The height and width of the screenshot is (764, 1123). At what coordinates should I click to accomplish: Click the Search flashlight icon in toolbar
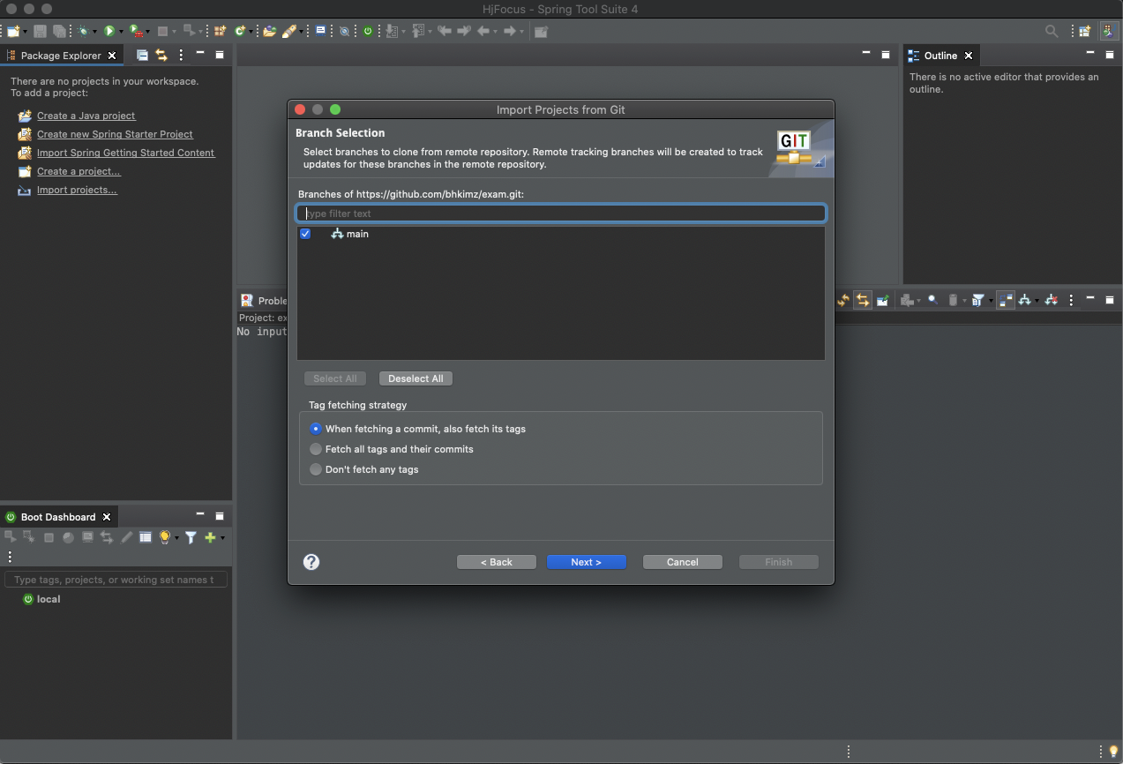[289, 31]
